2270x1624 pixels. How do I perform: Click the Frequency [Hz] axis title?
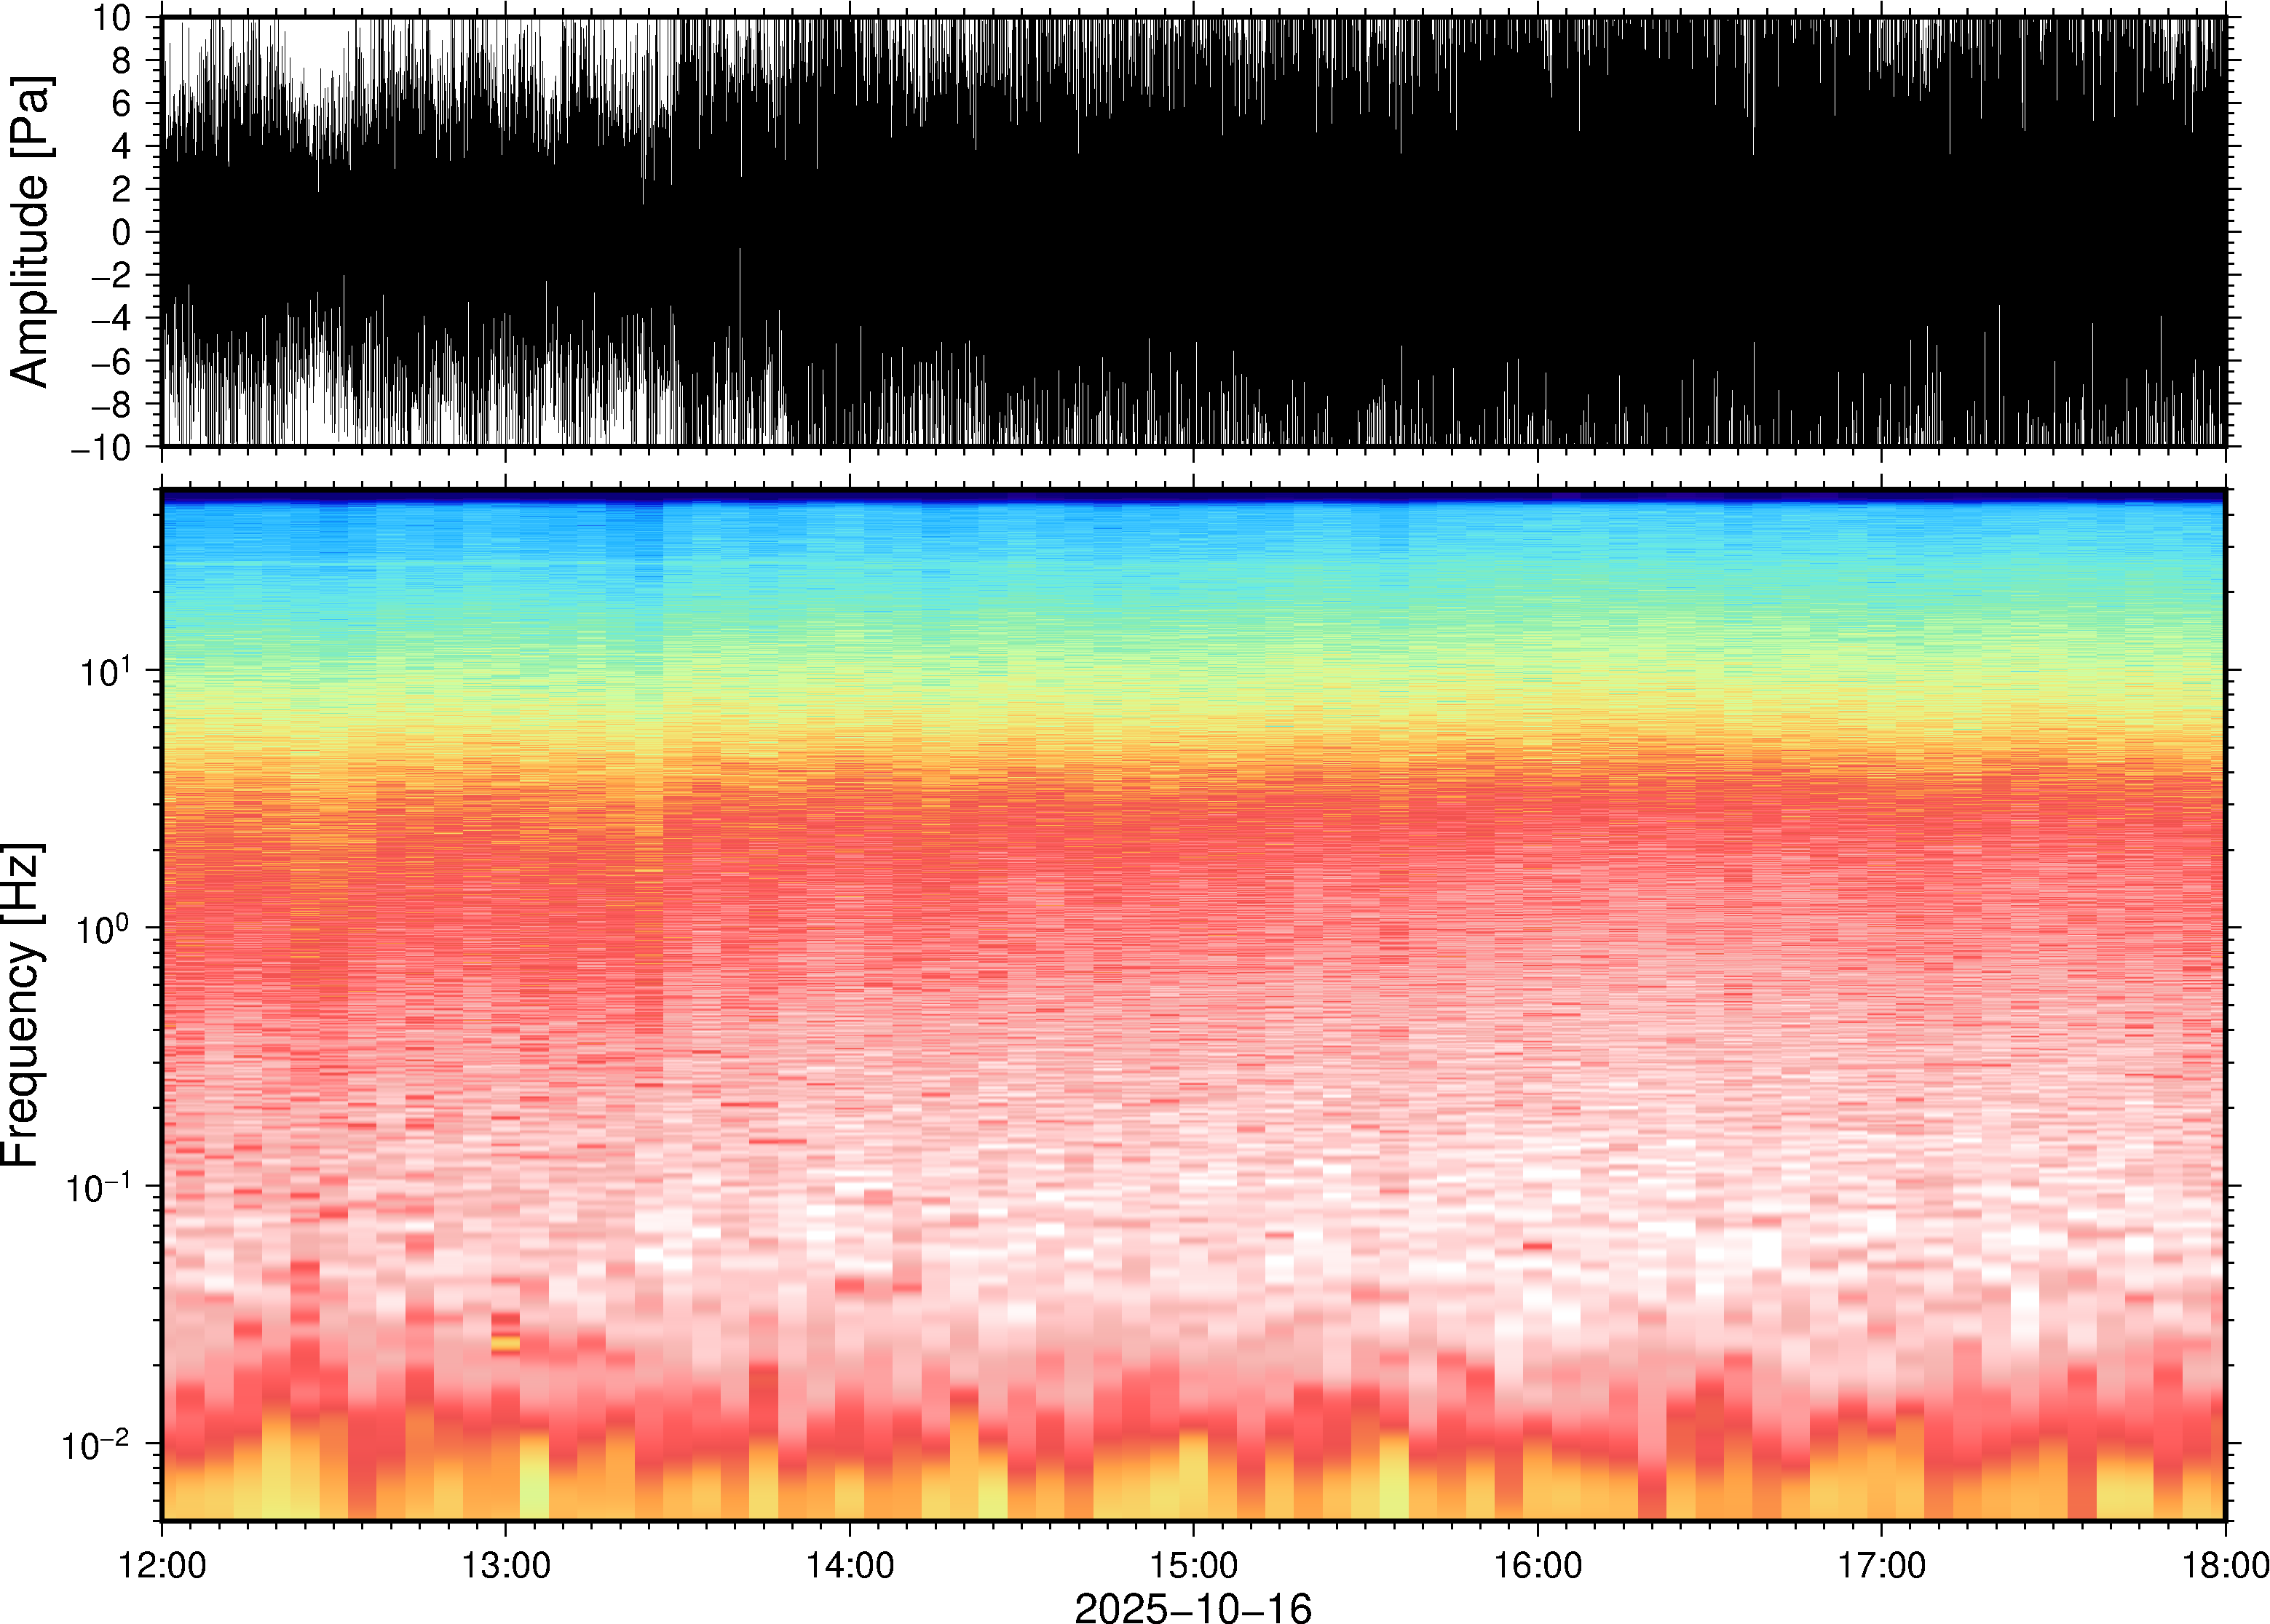point(22,1005)
